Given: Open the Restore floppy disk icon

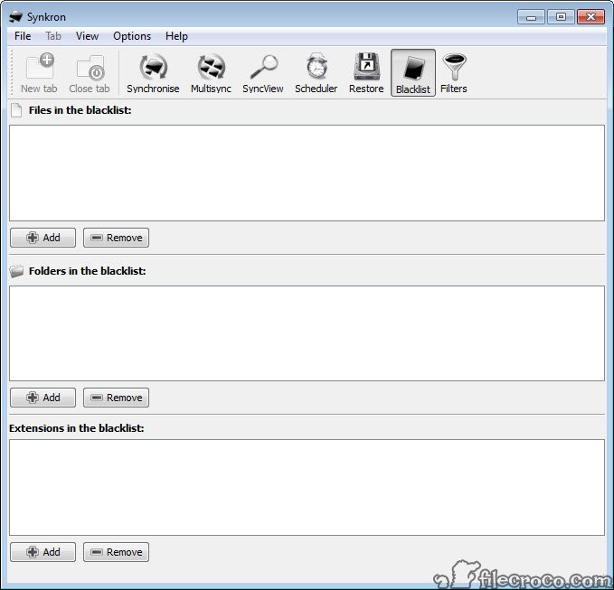Looking at the screenshot, I should coord(366,73).
